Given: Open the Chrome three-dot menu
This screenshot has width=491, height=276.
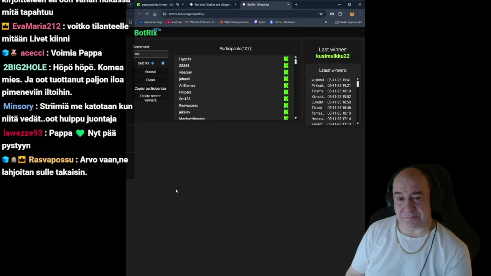Looking at the screenshot, I should [x=360, y=14].
